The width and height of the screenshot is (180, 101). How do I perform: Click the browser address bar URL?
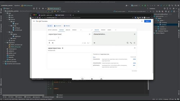click(62, 18)
